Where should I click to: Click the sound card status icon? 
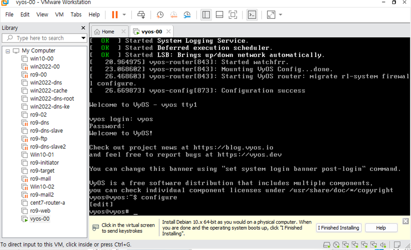(383, 245)
